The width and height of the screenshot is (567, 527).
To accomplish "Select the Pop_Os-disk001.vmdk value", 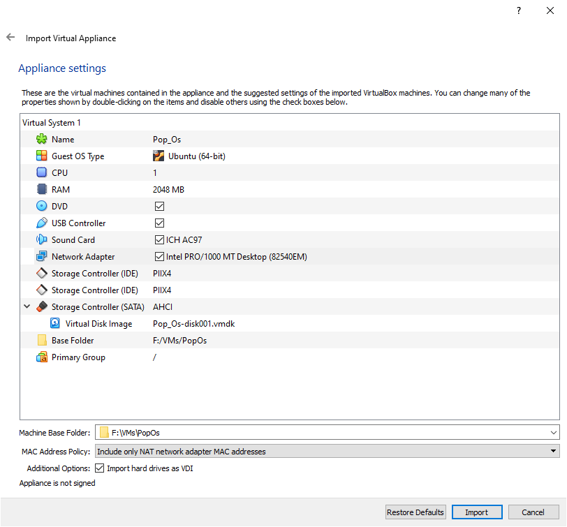I will [x=194, y=323].
